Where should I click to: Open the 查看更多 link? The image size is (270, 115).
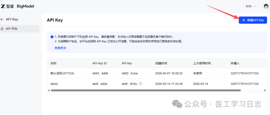tap(60, 48)
